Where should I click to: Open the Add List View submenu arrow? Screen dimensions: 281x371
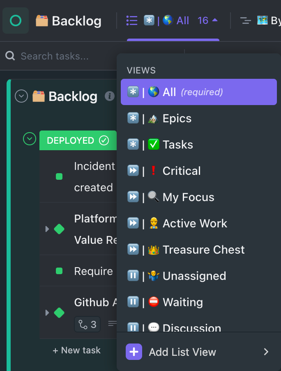click(266, 352)
